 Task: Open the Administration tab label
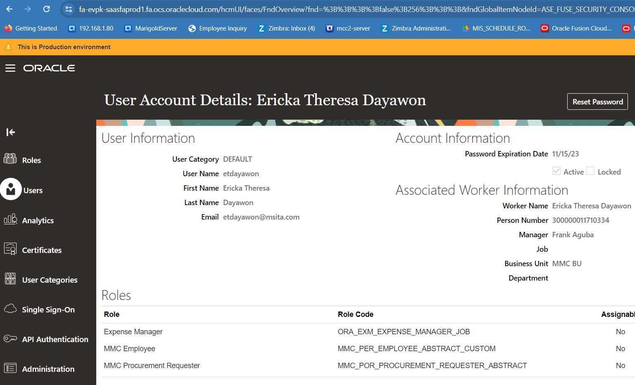tap(48, 369)
